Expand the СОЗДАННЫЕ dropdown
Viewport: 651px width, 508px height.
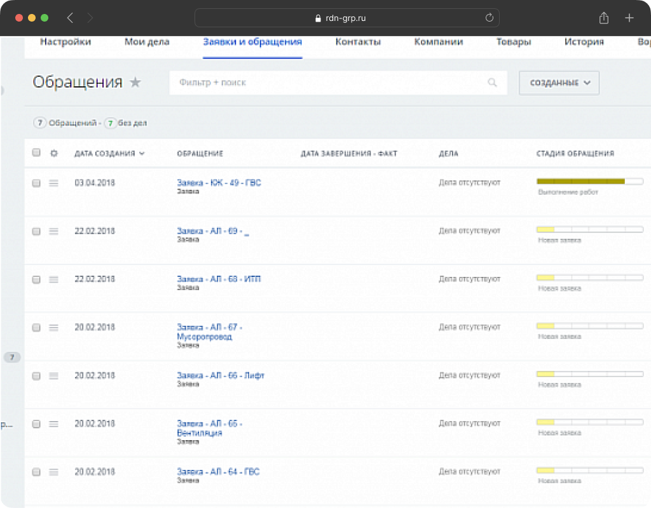coord(559,83)
